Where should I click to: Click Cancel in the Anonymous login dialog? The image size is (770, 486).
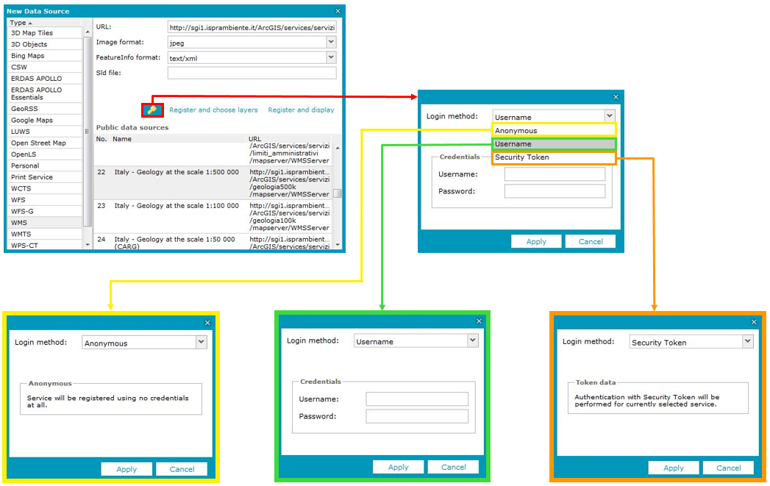coord(181,469)
